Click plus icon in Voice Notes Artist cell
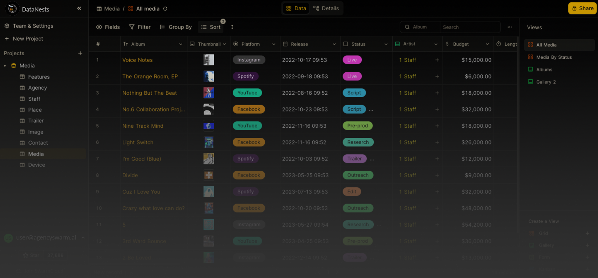This screenshot has width=598, height=278. pyautogui.click(x=437, y=60)
